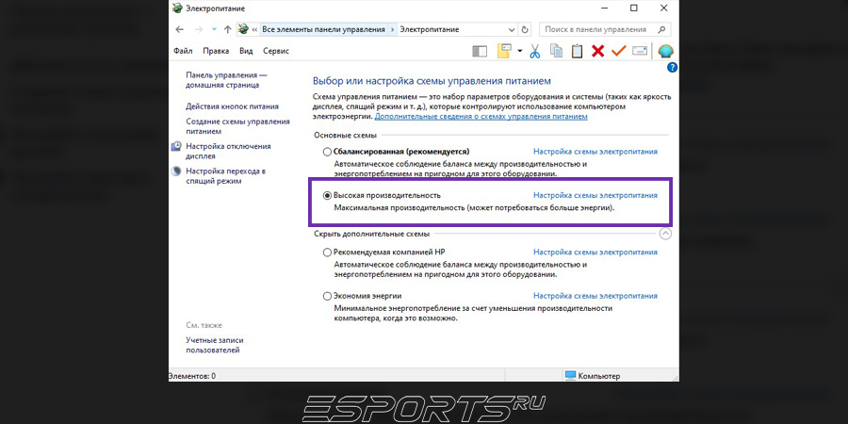This screenshot has height=424, width=848.
Task: Open 'Учетные записи пользователей' link
Action: click(215, 345)
